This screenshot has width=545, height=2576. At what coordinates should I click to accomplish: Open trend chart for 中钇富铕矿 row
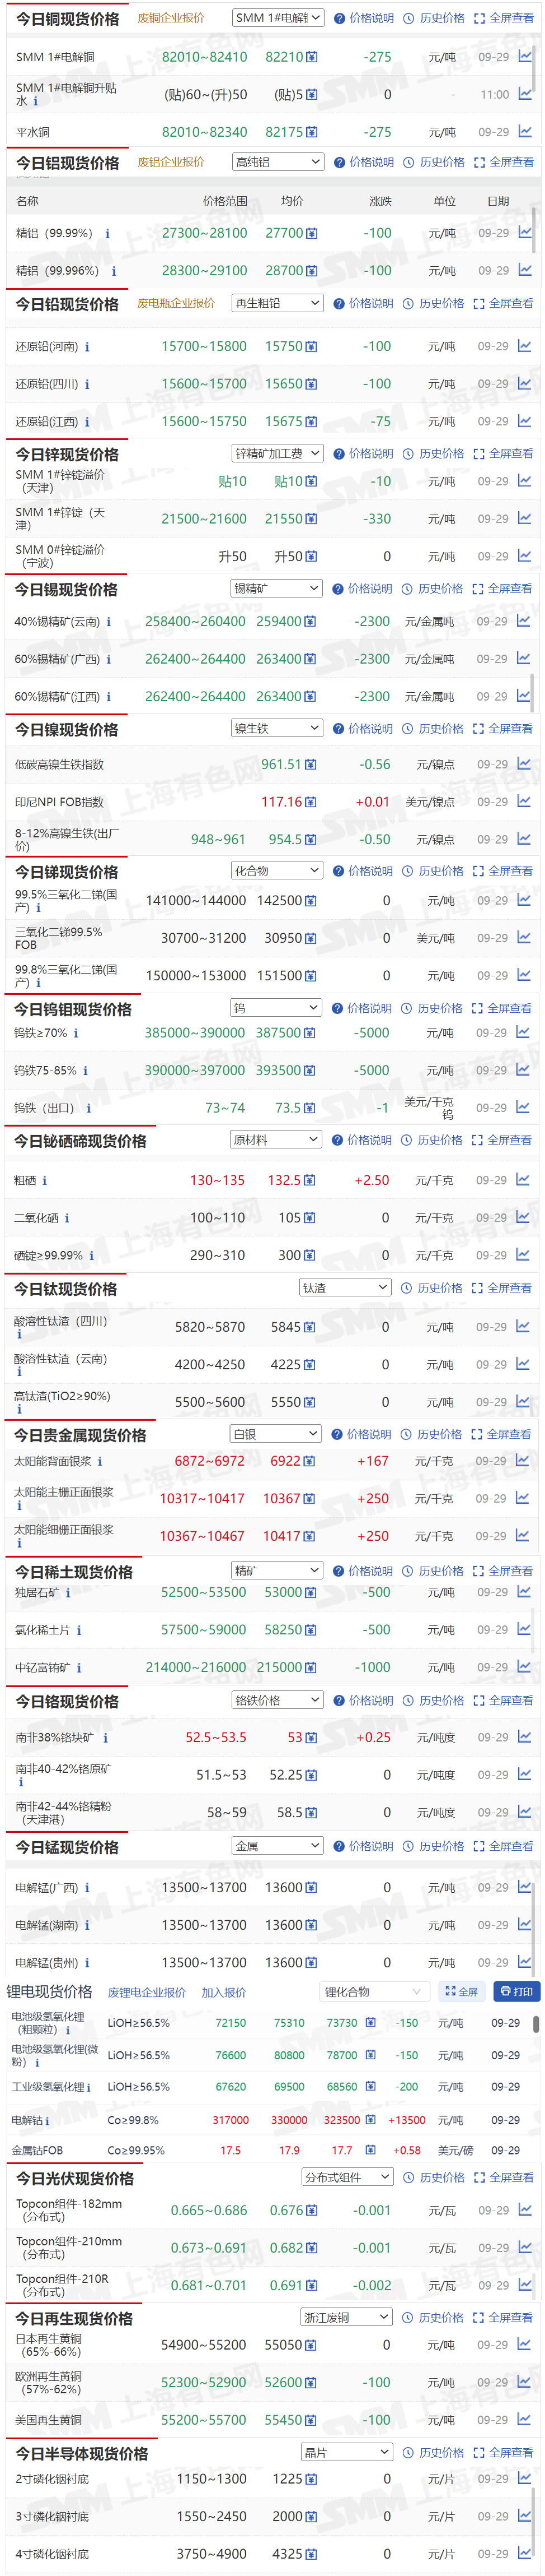(524, 1667)
